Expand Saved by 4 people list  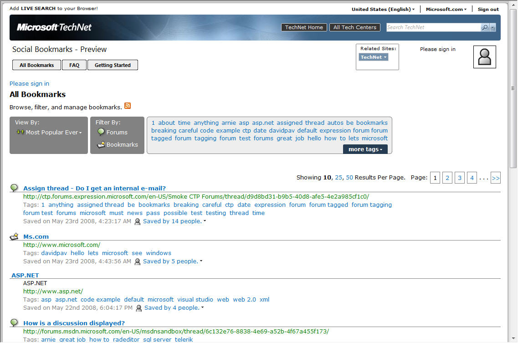click(x=203, y=307)
